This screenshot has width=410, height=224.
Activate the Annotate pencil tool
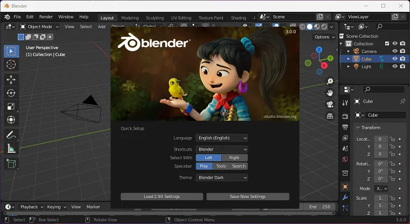[x=11, y=135]
